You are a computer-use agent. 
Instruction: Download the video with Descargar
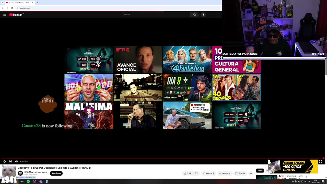tap(225, 173)
